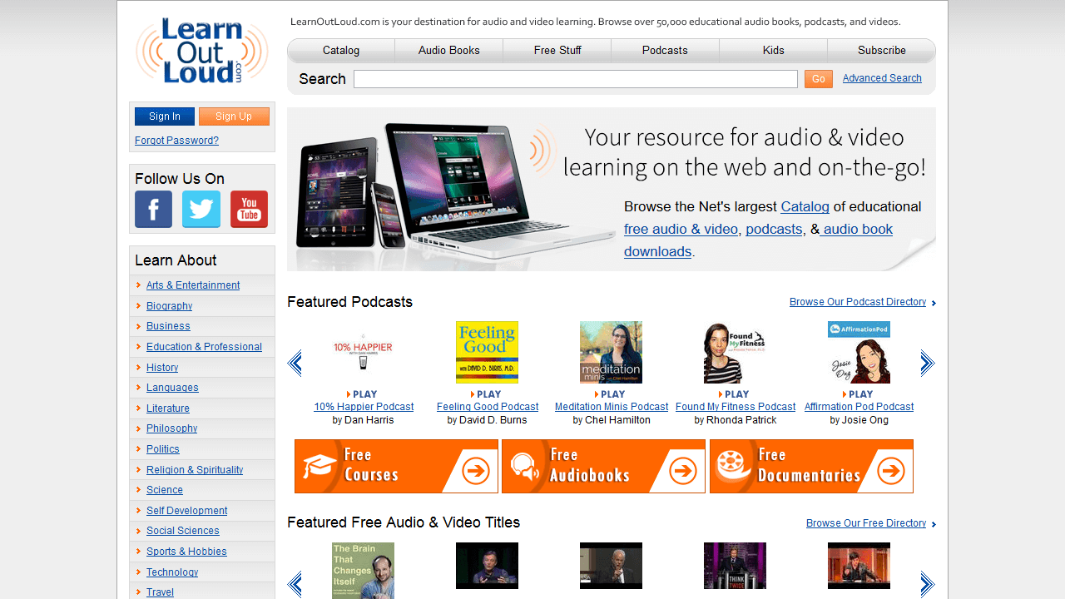Viewport: 1065px width, 599px height.
Task: Play the Feeling Good Podcast
Action: click(x=486, y=394)
